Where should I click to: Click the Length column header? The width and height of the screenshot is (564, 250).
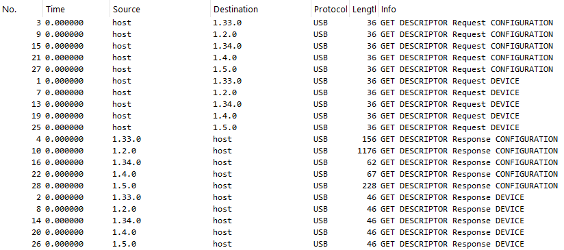[x=364, y=10]
